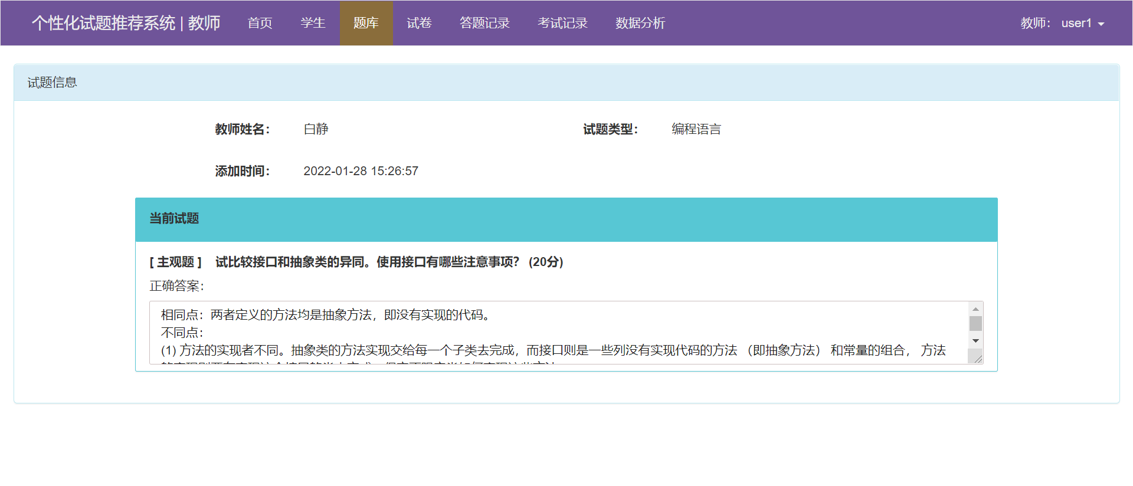Click the 试题类型: label
Image resolution: width=1133 pixels, height=486 pixels.
coord(610,129)
